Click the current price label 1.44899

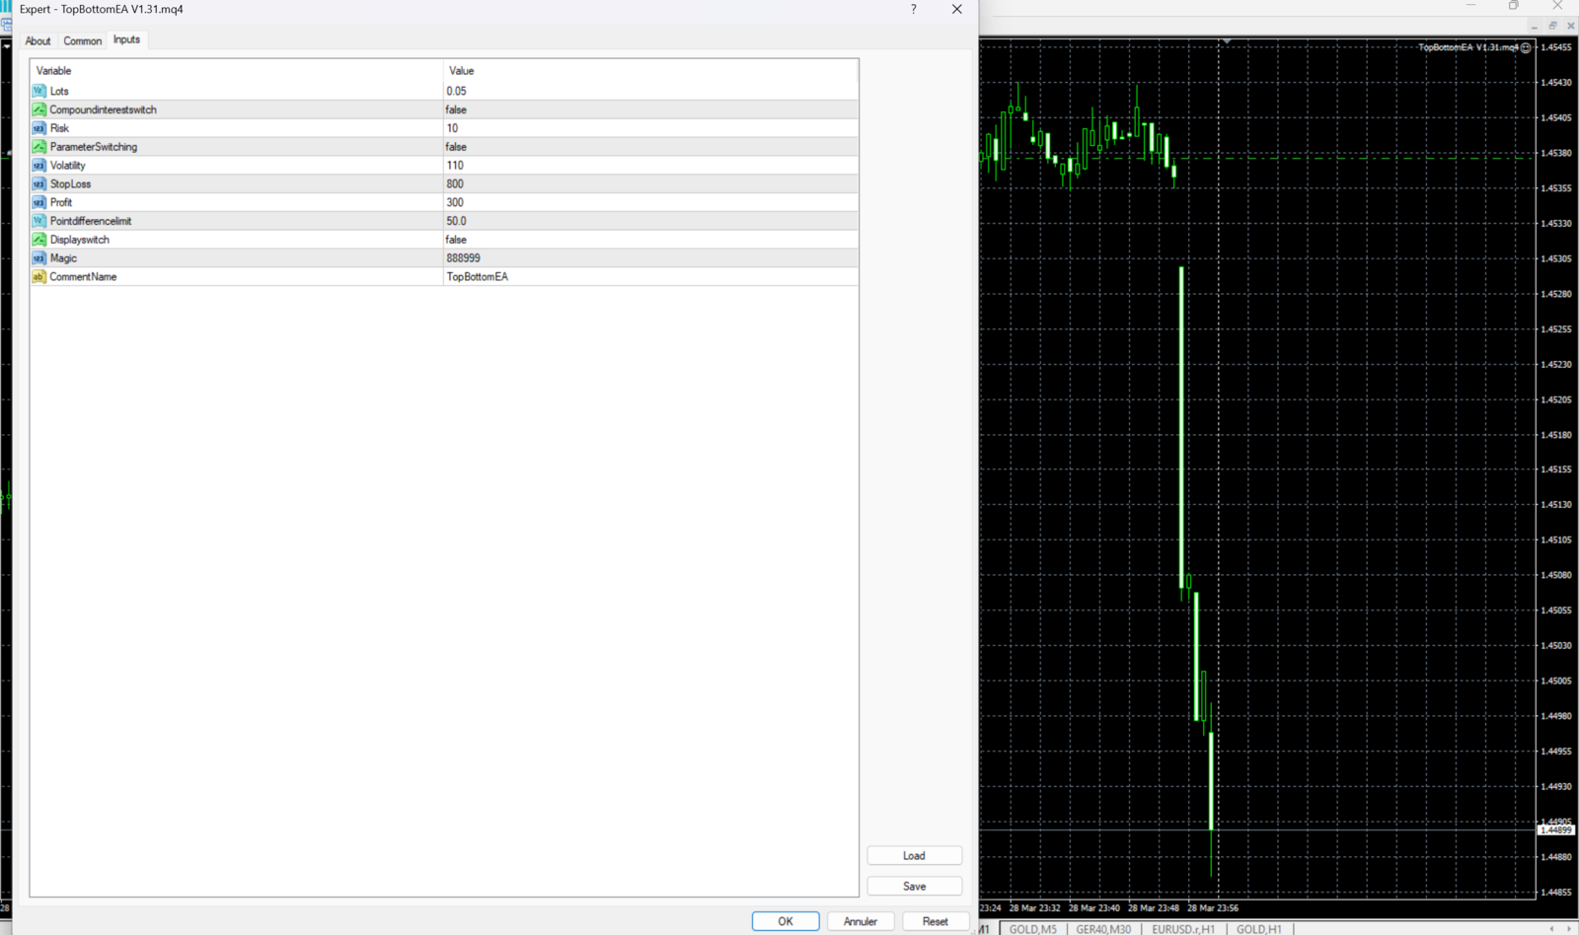tap(1556, 830)
